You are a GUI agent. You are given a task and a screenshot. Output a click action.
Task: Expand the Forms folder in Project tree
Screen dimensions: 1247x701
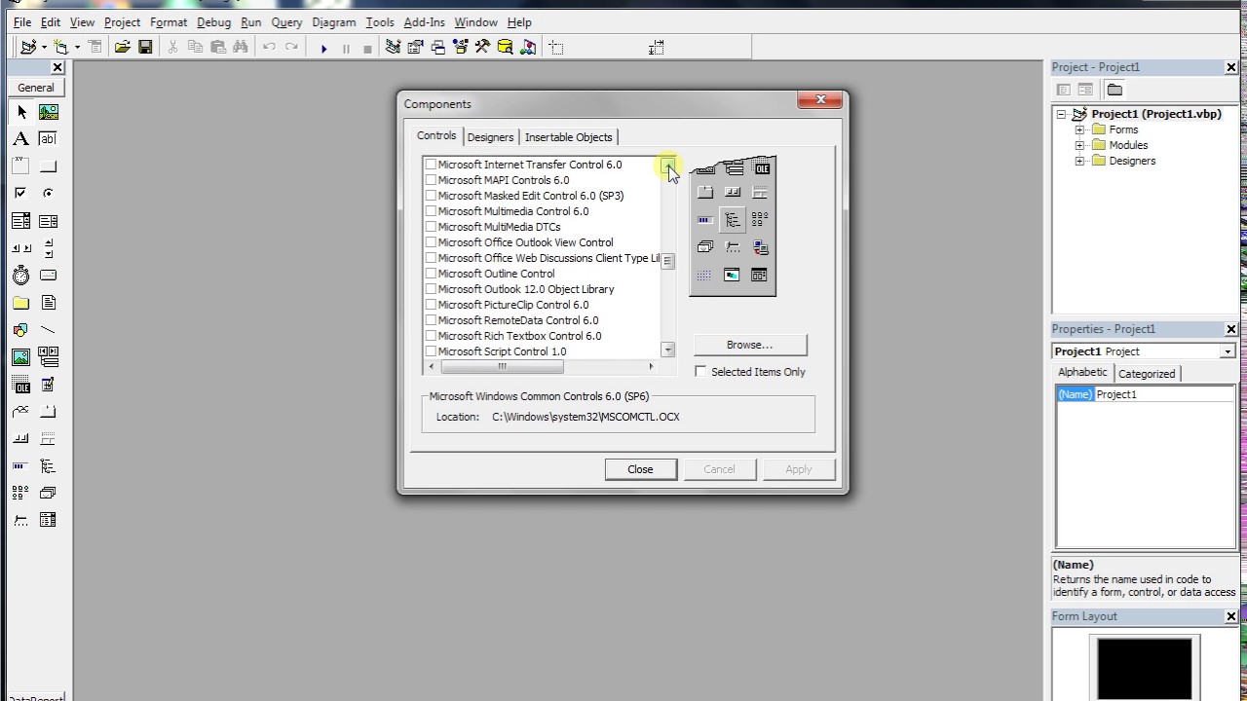1079,129
